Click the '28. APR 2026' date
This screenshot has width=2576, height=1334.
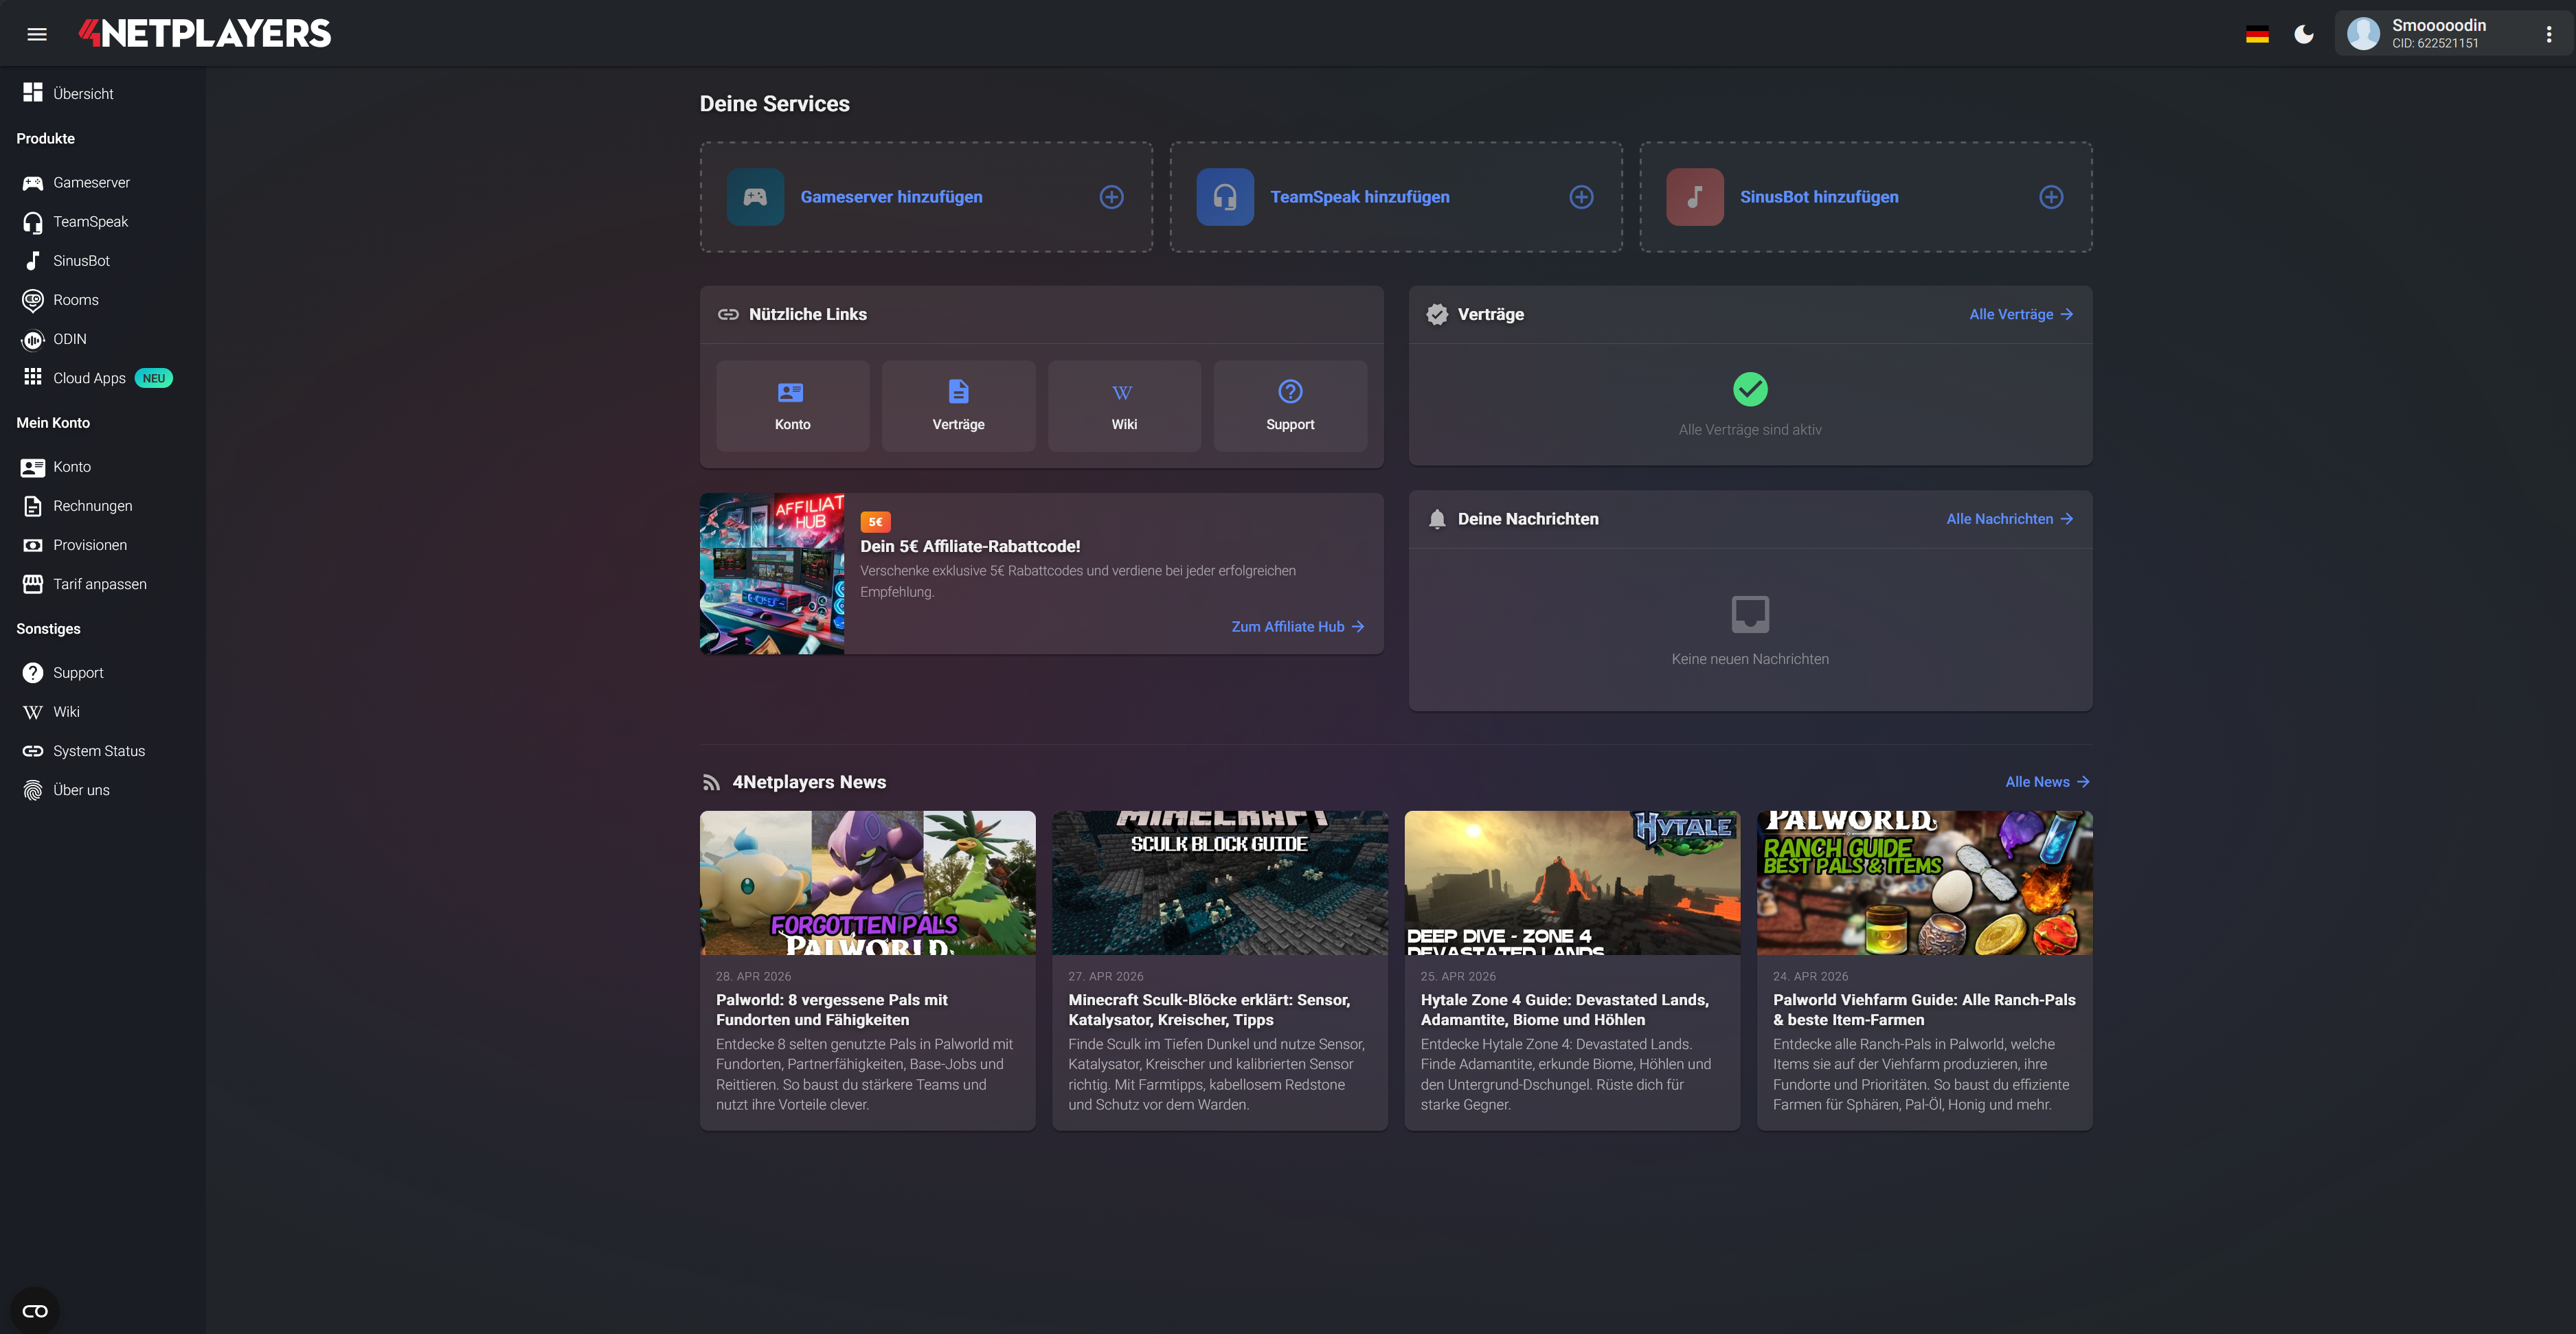tap(753, 976)
